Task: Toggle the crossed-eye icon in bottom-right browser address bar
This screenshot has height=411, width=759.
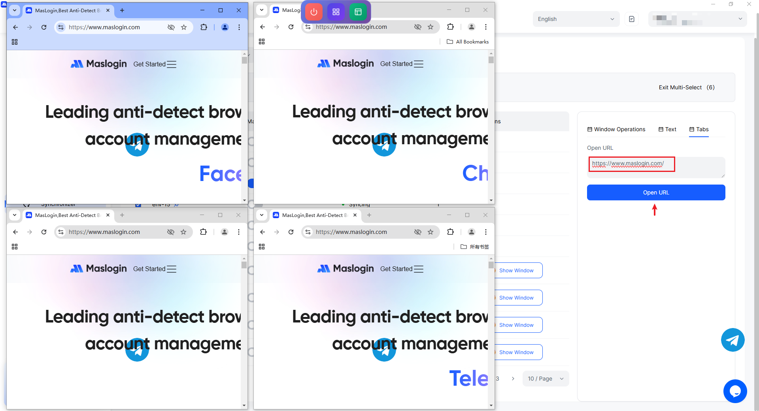Action: [417, 232]
